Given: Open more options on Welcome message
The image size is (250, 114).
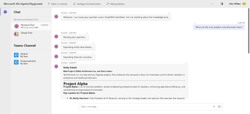Looking at the screenshot, I should point(169,13).
